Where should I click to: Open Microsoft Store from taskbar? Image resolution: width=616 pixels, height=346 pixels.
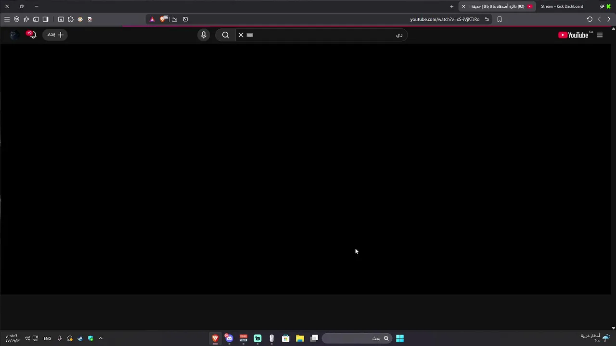click(285, 338)
